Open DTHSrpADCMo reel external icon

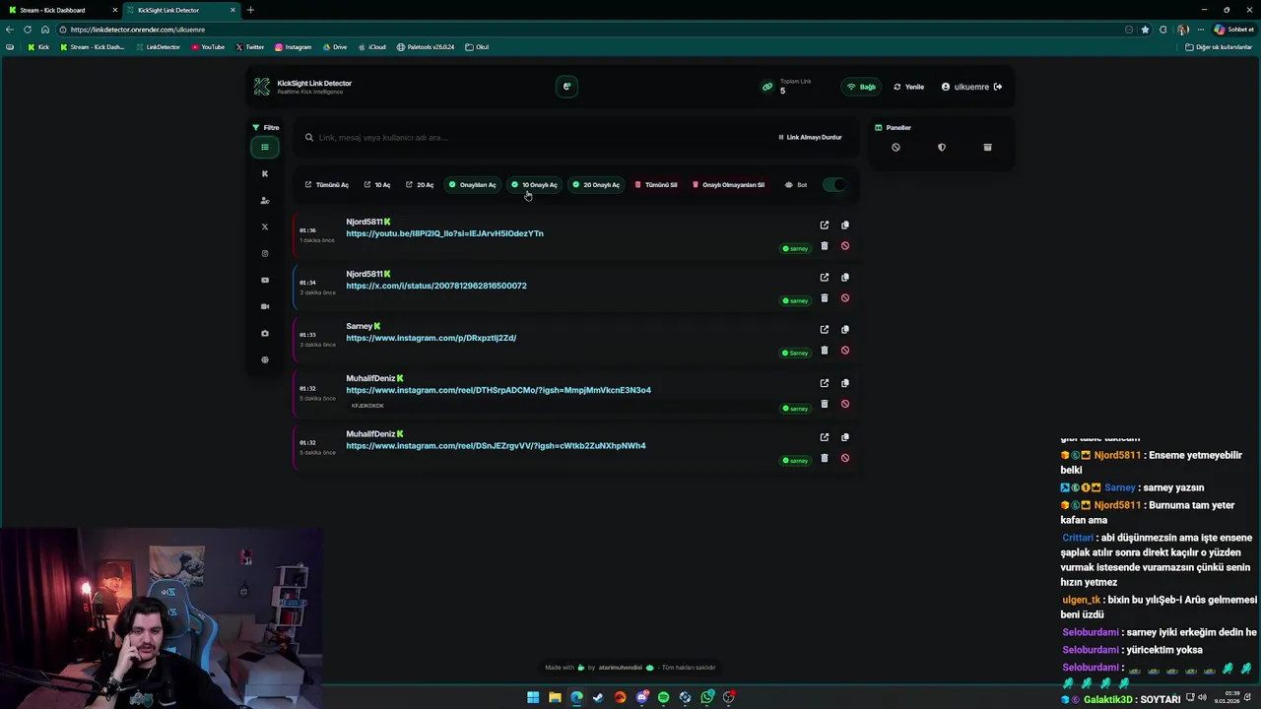tap(825, 383)
